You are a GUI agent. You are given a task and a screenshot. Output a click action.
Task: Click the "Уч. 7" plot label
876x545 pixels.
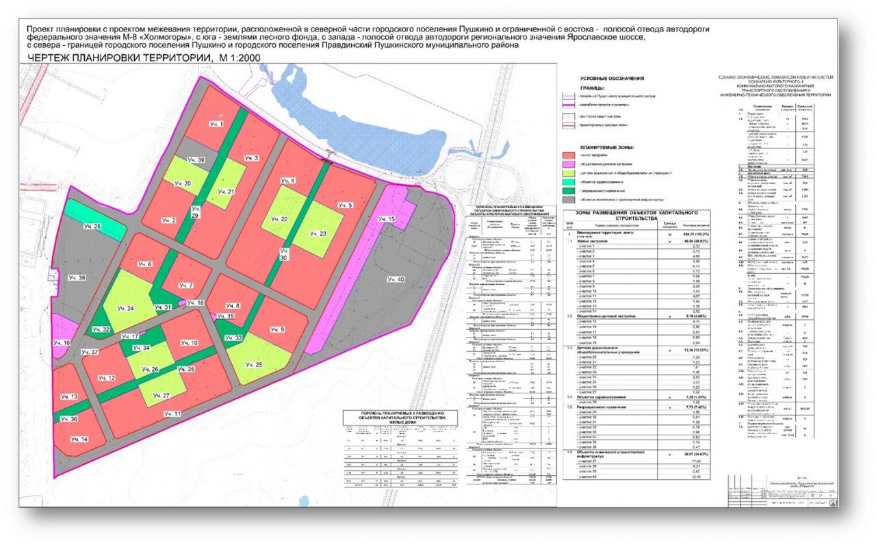(187, 285)
